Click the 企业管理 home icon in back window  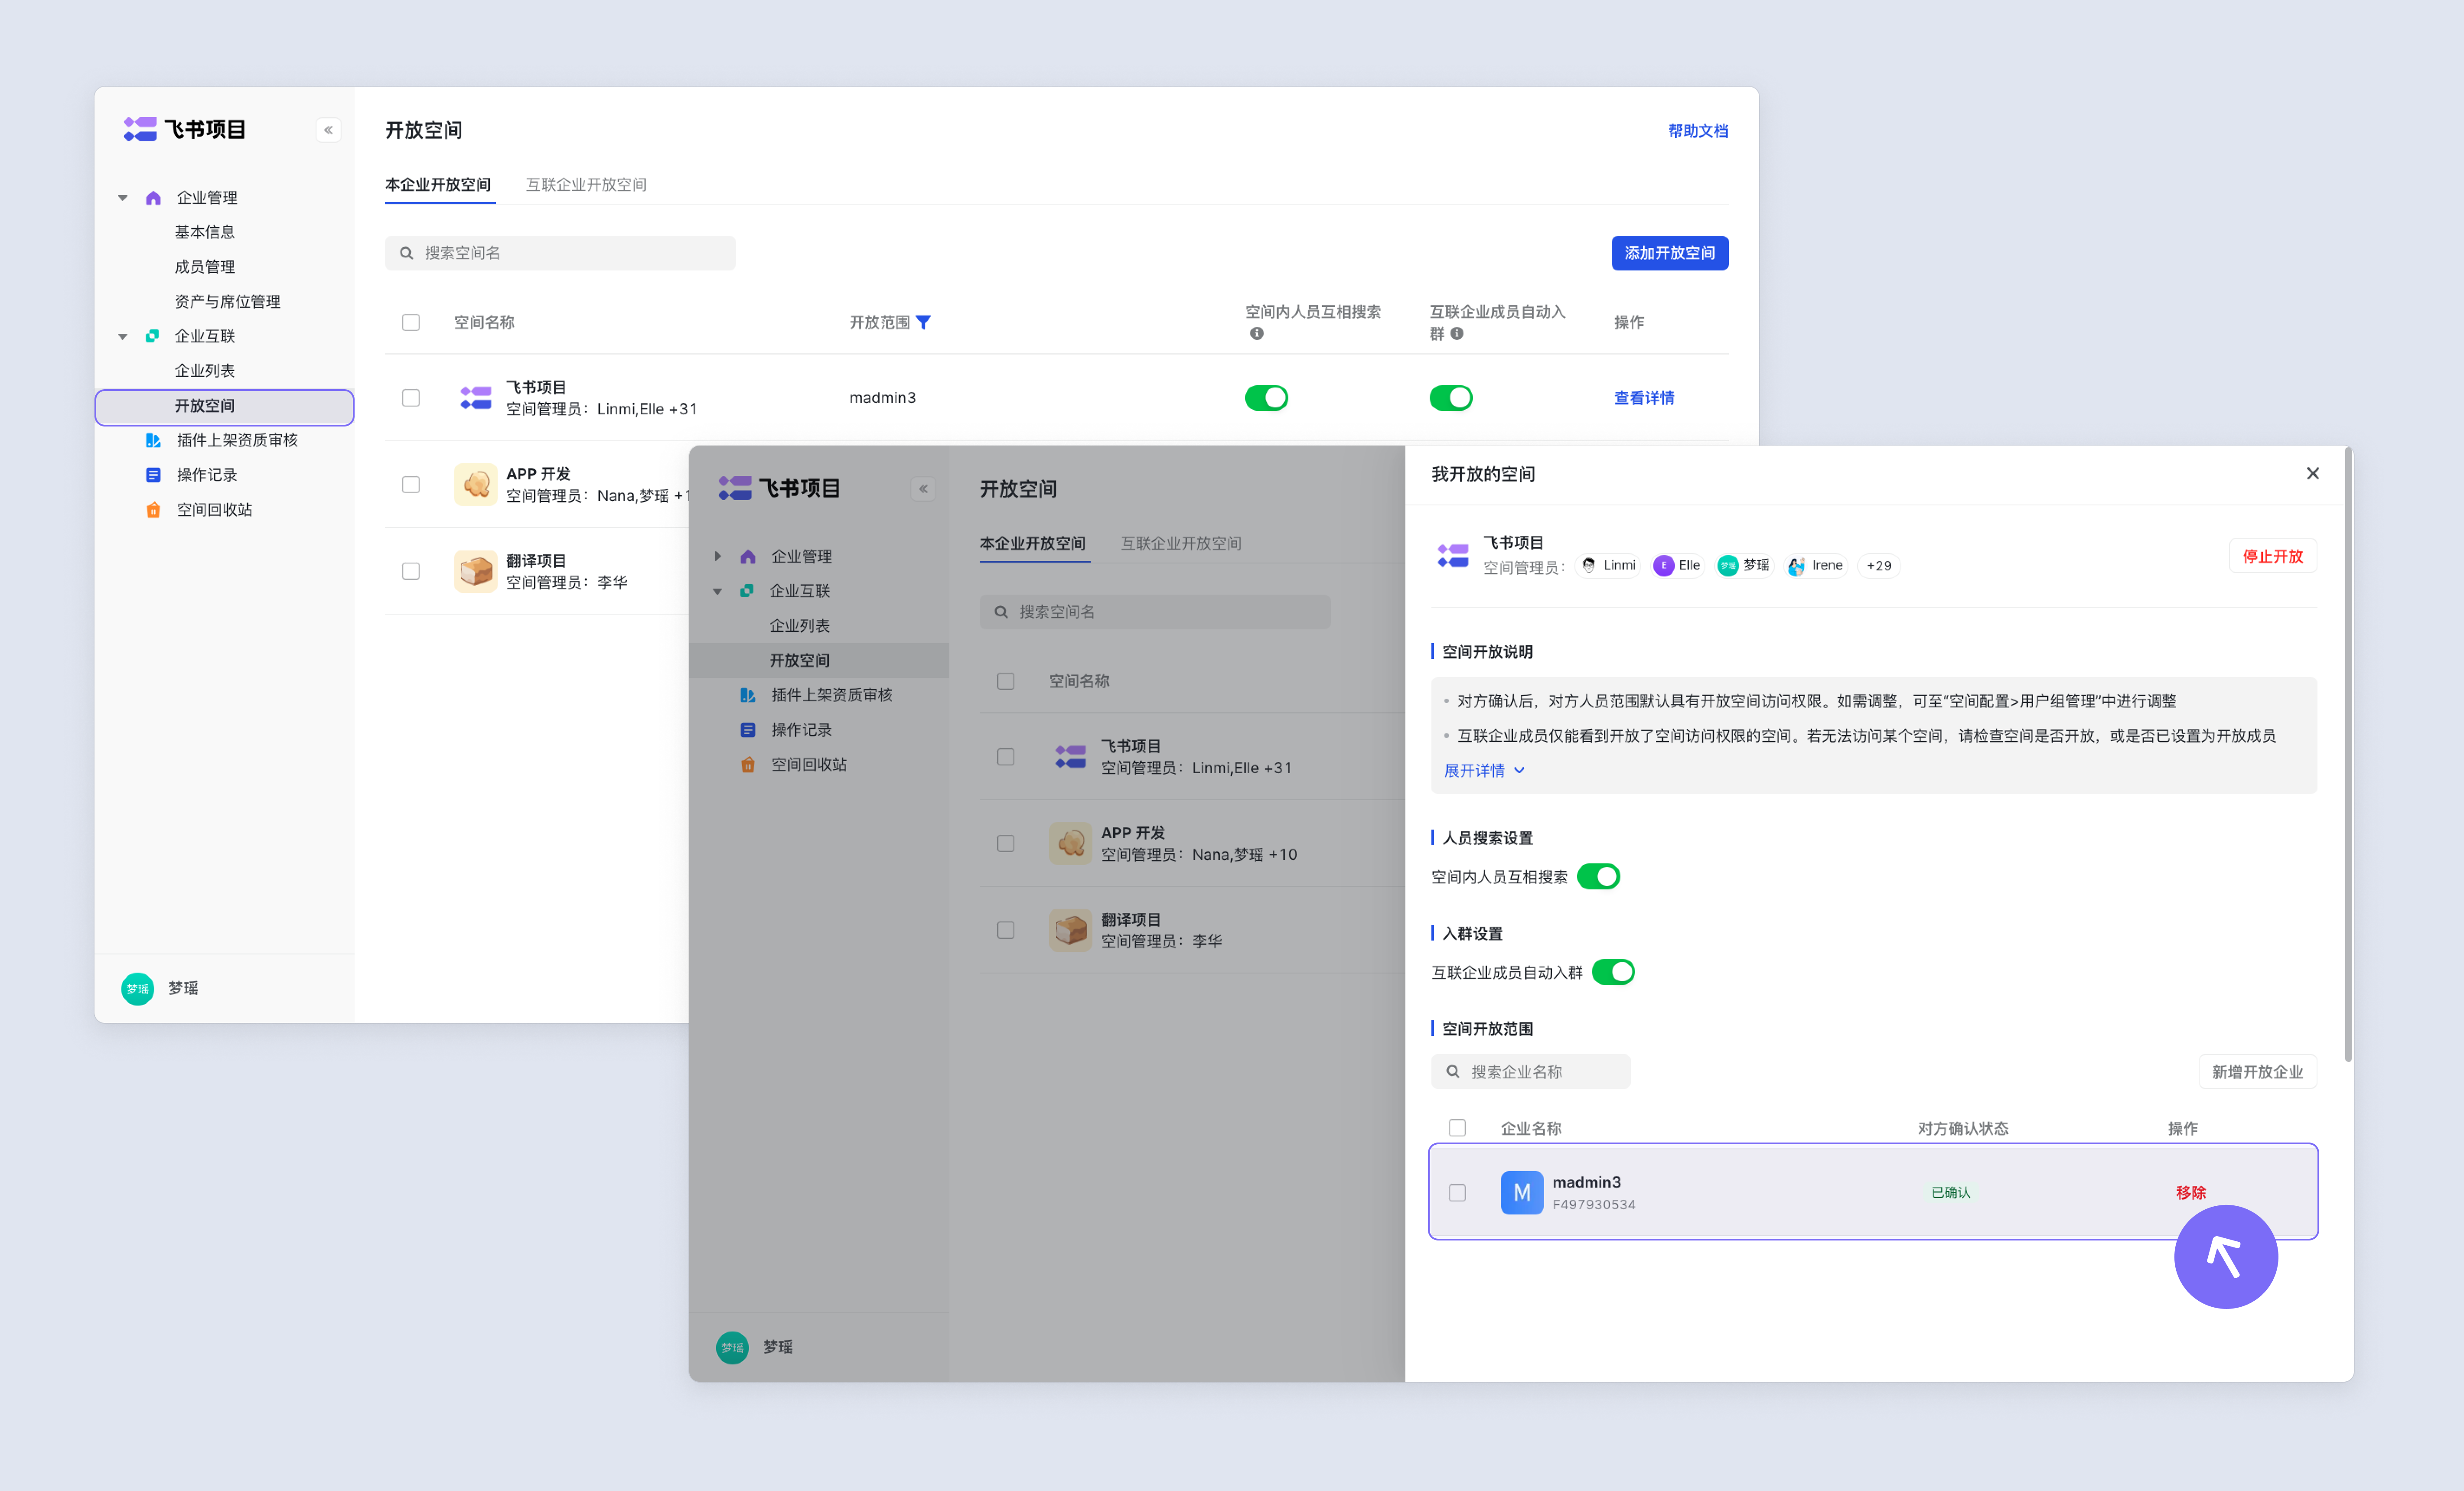pos(153,198)
